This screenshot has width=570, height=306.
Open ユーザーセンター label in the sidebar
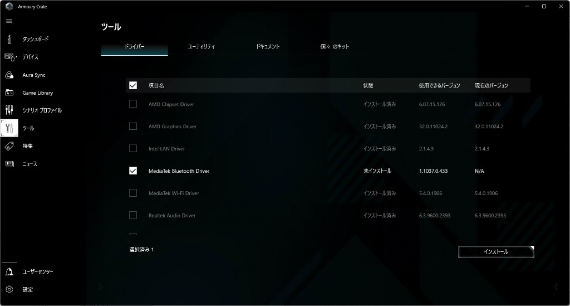coord(38,272)
